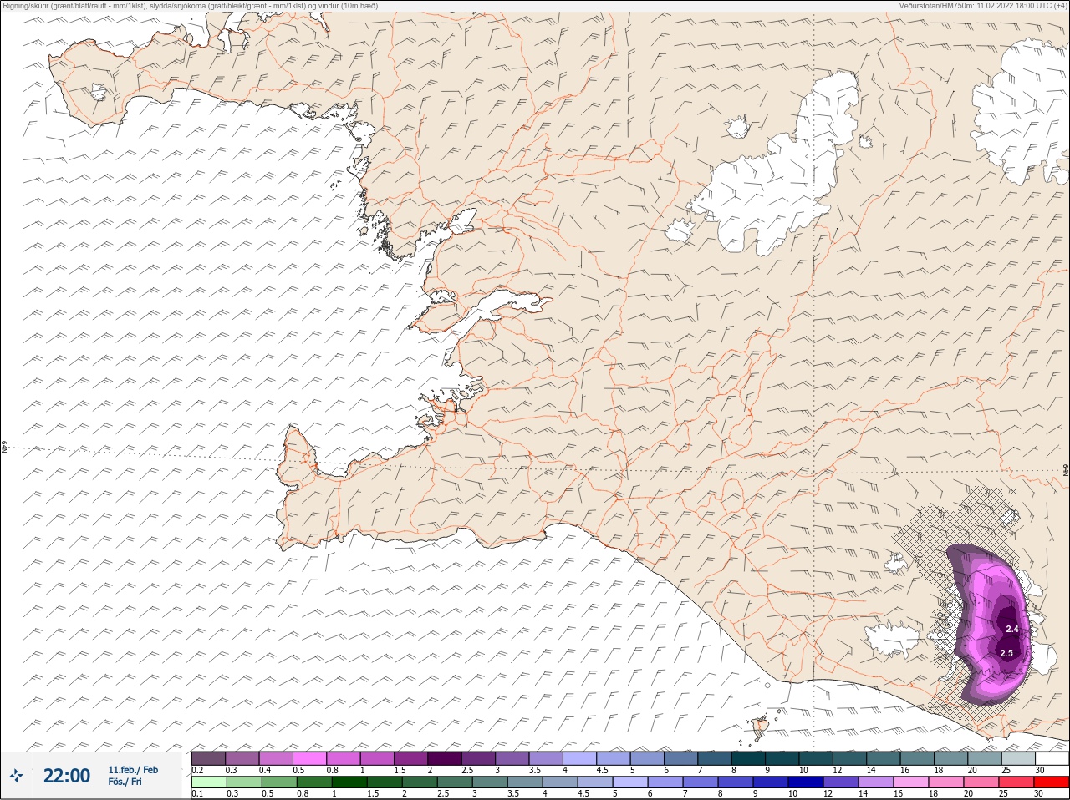The width and height of the screenshot is (1070, 800).
Task: Click the purple snowfall area on the map
Action: click(991, 626)
